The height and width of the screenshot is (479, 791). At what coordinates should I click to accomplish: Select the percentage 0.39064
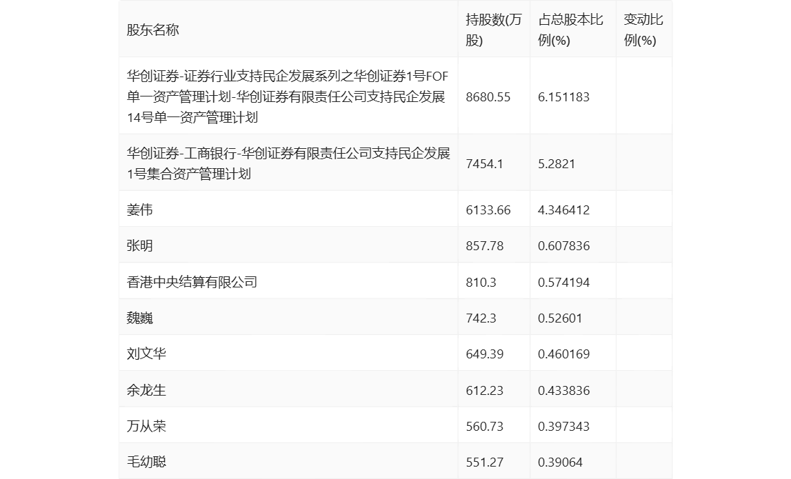click(x=560, y=462)
